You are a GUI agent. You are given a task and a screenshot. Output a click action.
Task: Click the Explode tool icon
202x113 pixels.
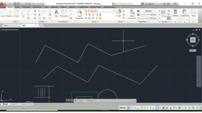50,15
